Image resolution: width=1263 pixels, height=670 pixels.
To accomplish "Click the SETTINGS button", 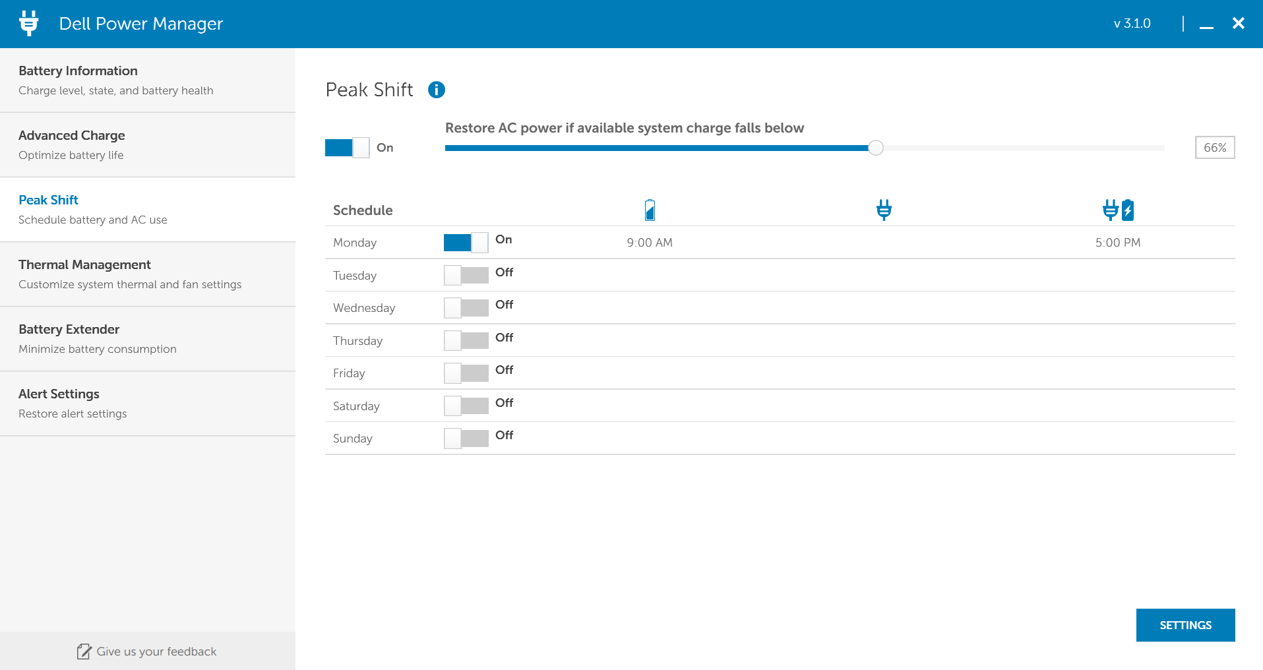I will coord(1185,625).
